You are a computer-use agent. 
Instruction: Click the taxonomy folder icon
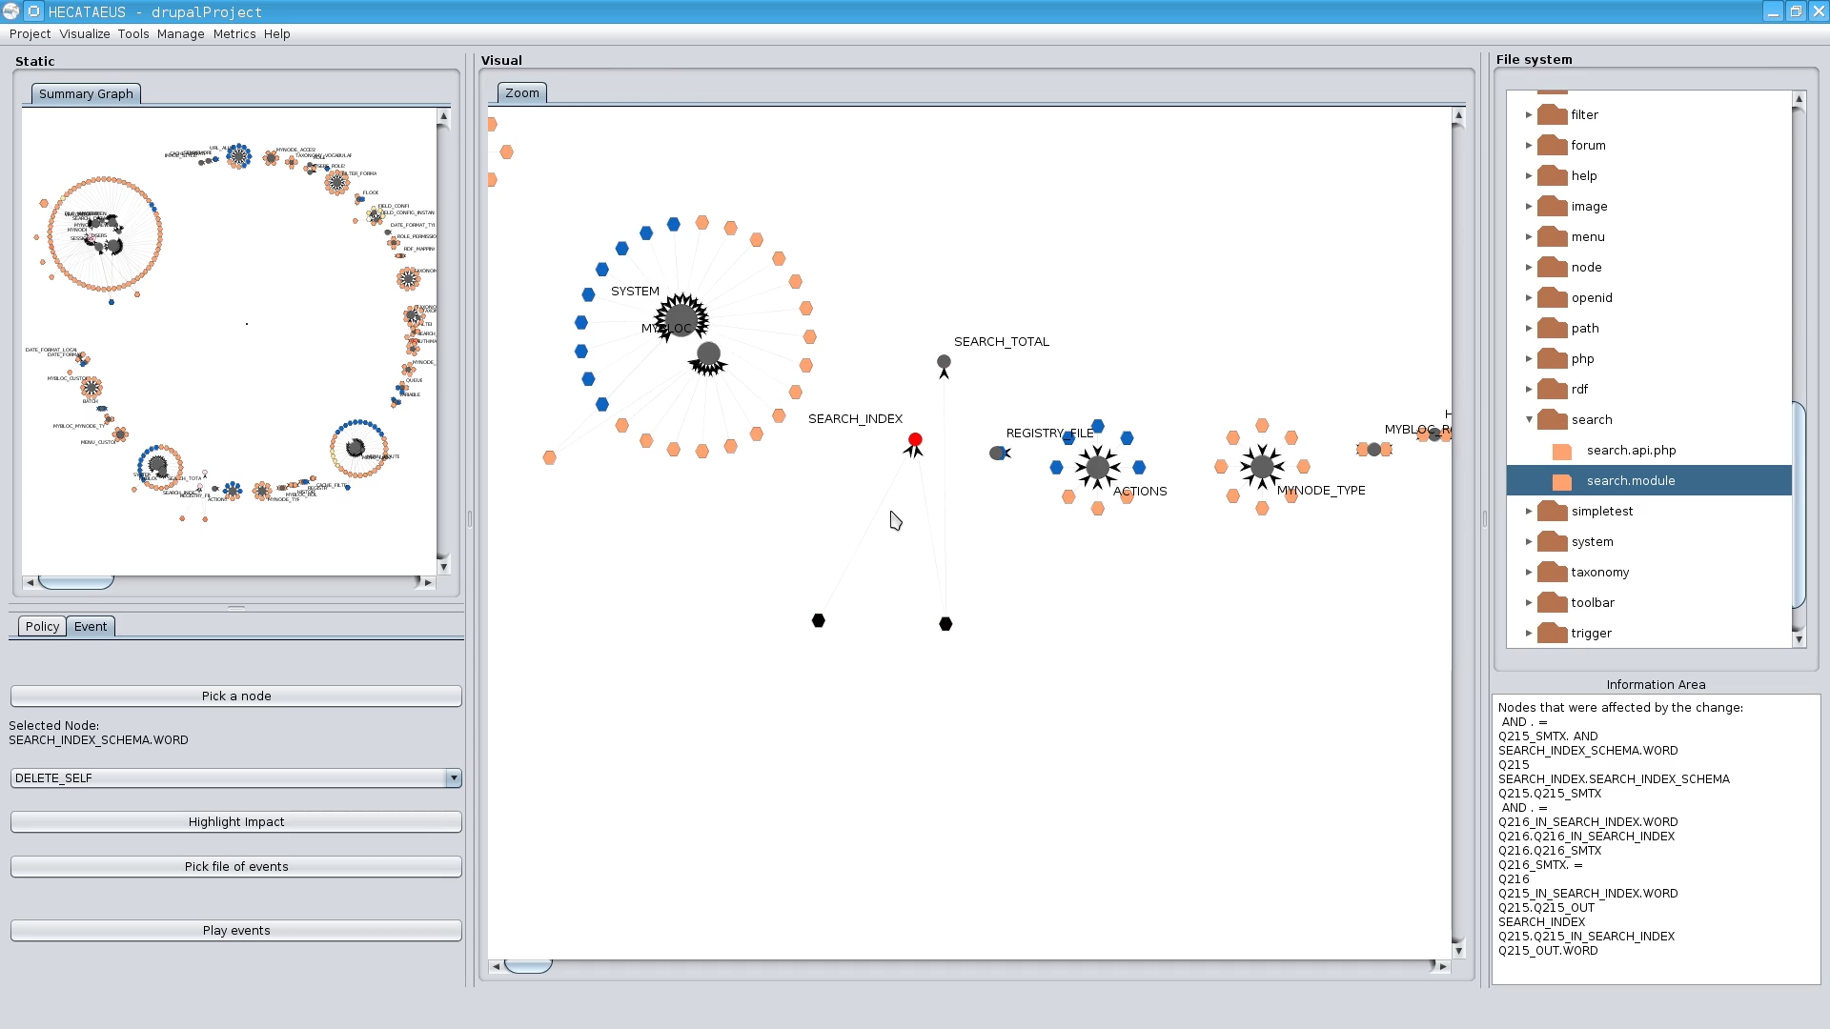[x=1553, y=572]
